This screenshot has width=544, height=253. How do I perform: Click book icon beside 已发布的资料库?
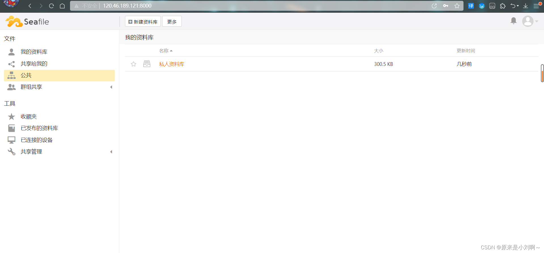point(11,128)
